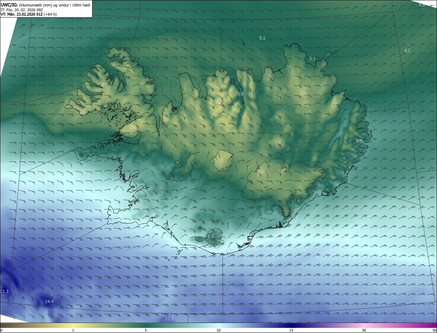
Task: Click the colorbar tick label 0
Action: tap(1, 330)
